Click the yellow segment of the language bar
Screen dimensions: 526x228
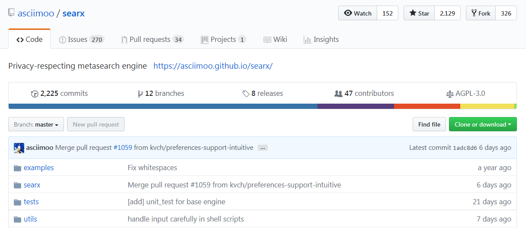pyautogui.click(x=487, y=106)
